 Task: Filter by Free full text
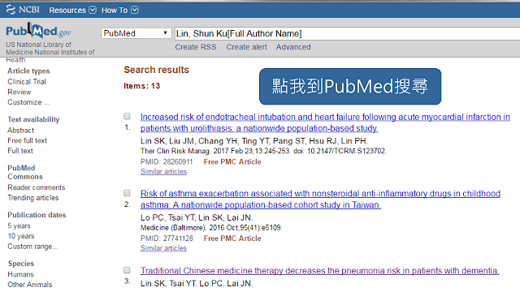[x=27, y=140]
